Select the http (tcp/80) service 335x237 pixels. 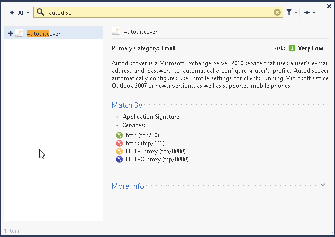coord(142,135)
